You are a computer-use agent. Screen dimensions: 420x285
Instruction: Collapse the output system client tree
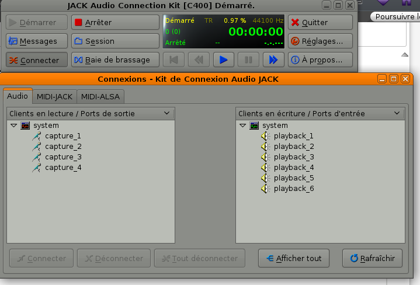(13, 126)
